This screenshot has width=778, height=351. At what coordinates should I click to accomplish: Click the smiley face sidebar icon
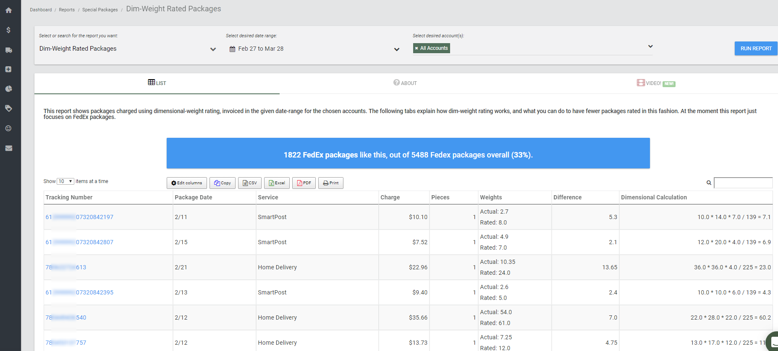(8, 128)
